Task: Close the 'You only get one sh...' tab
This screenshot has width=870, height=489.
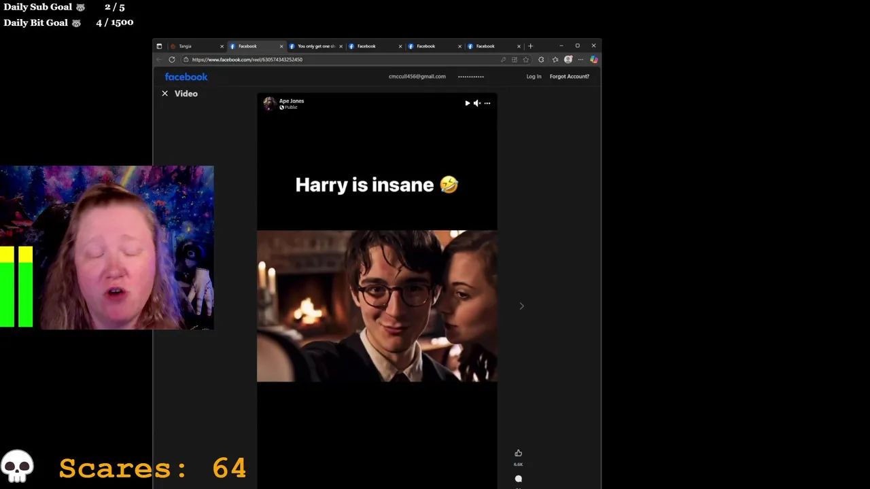Action: click(341, 46)
